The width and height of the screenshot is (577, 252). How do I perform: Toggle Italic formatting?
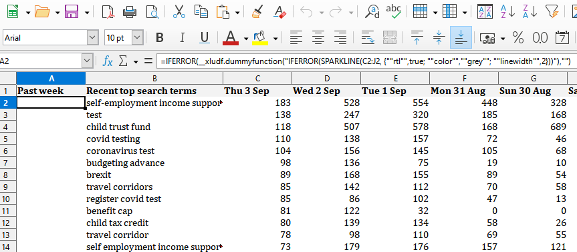click(x=182, y=37)
